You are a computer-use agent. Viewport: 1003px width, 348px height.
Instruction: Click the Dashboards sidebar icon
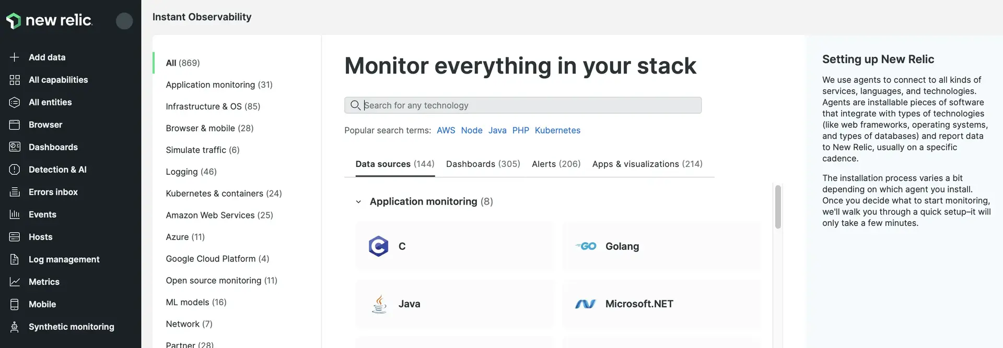click(x=15, y=147)
